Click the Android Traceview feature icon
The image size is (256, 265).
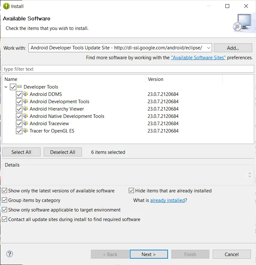[x=26, y=123]
